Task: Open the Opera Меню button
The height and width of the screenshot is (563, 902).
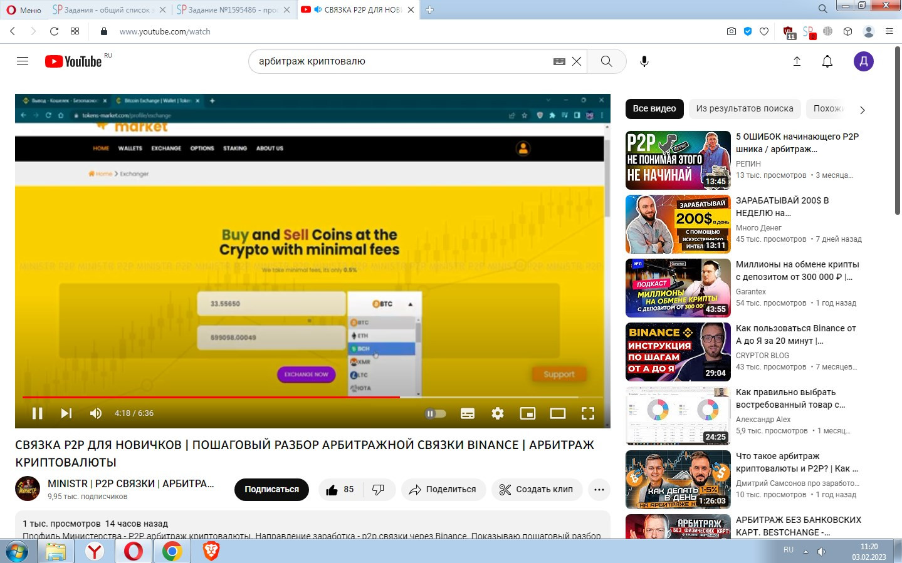Action: [x=24, y=9]
